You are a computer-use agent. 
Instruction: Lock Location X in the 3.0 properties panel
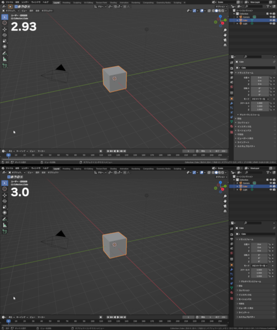[x=270, y=244]
